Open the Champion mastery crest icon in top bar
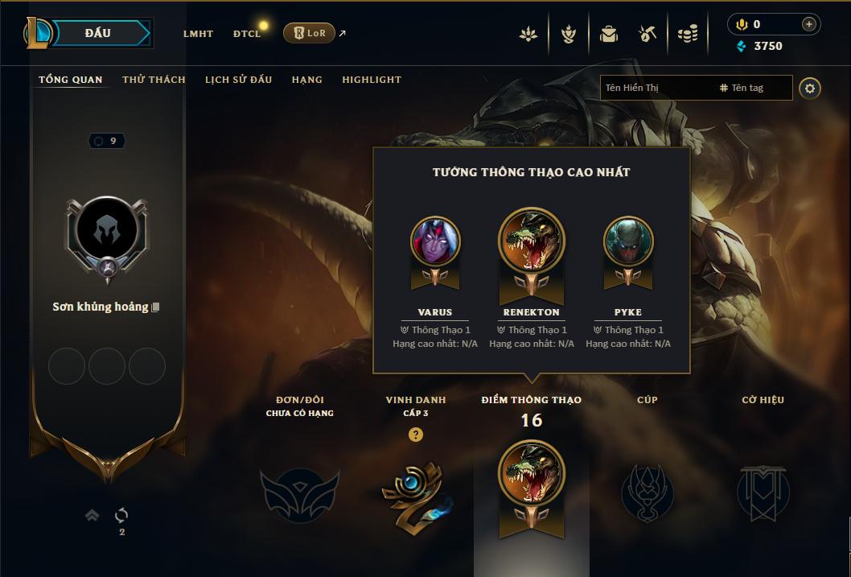Viewport: 851px width, 577px height. coord(568,34)
